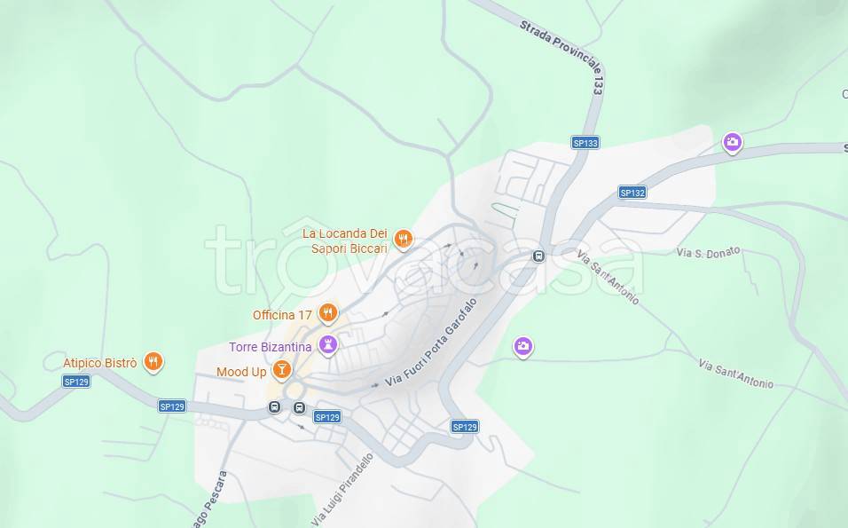Click the SP132 road shield

point(632,193)
